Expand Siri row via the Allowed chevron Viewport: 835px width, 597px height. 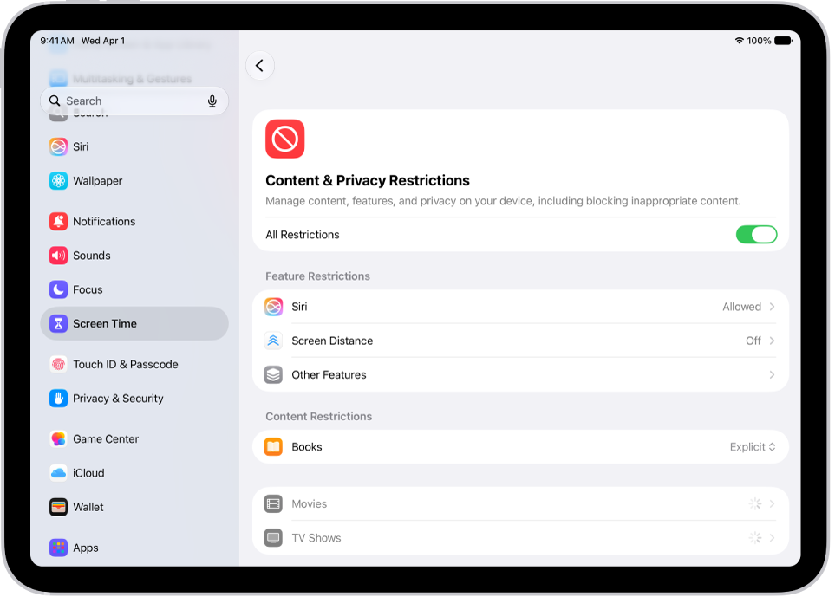[773, 307]
